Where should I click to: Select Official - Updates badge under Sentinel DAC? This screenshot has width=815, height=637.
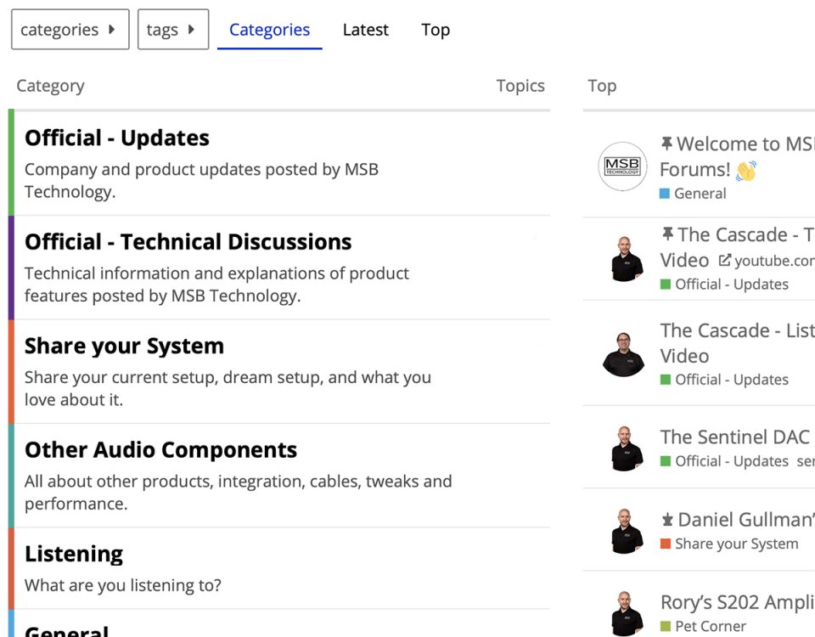724,461
